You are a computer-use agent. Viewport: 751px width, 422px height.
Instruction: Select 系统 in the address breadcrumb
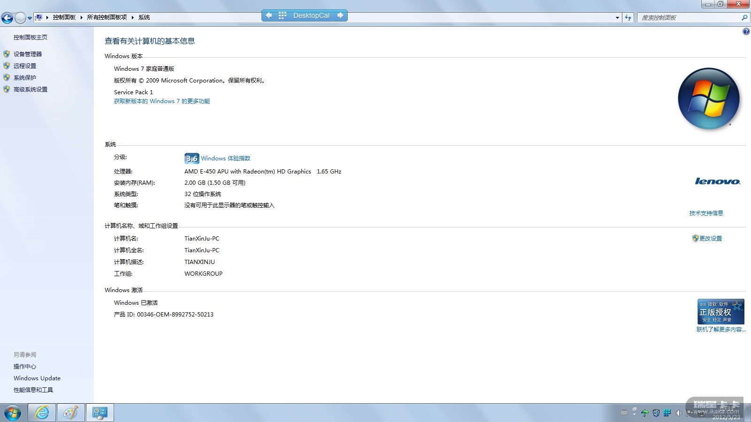(144, 17)
